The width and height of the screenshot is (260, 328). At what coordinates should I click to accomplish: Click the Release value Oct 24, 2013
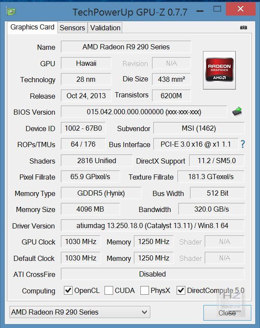(x=86, y=96)
